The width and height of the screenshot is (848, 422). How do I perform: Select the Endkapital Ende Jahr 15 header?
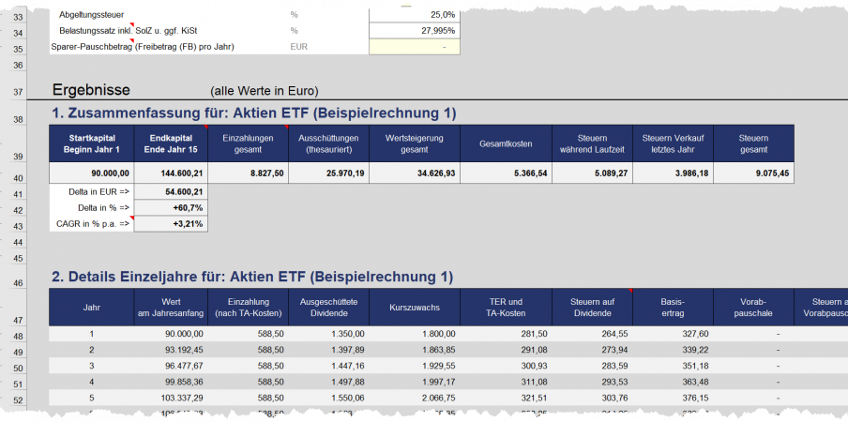coord(171,144)
